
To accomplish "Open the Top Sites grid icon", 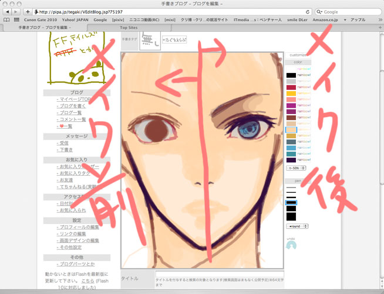I will point(16,19).
